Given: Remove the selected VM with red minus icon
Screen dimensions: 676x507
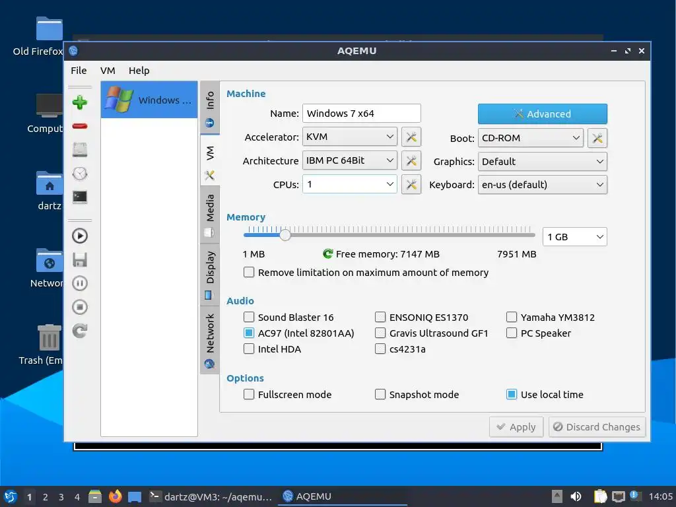Looking at the screenshot, I should click(80, 126).
